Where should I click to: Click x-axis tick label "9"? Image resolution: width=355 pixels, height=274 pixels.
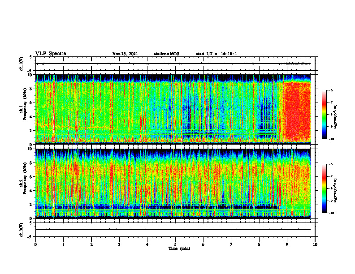coord(287,244)
